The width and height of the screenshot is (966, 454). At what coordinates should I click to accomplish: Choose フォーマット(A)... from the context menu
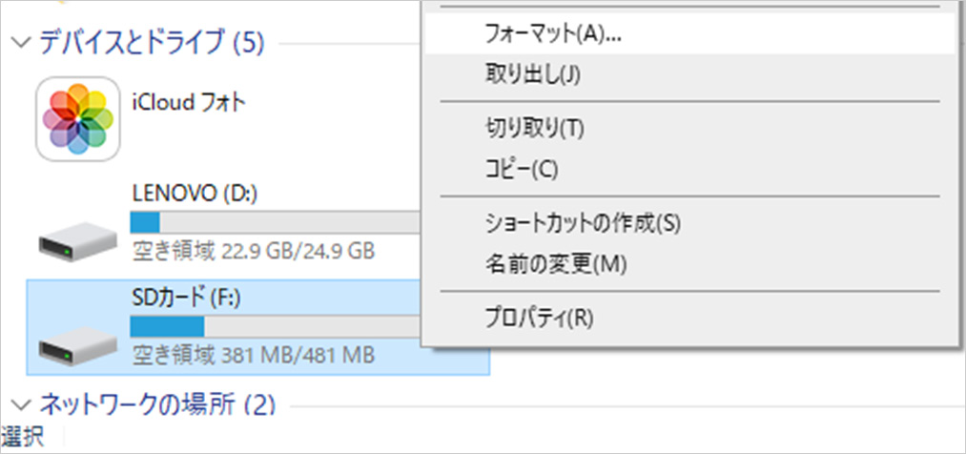pyautogui.click(x=552, y=34)
